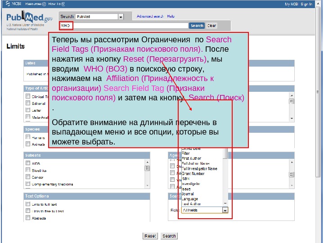Select Journal in the field list

(x=188, y=194)
